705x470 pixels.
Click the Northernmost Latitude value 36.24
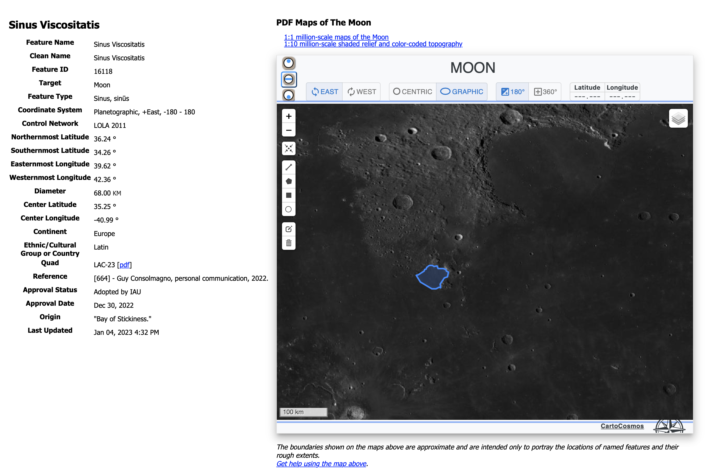pos(105,139)
